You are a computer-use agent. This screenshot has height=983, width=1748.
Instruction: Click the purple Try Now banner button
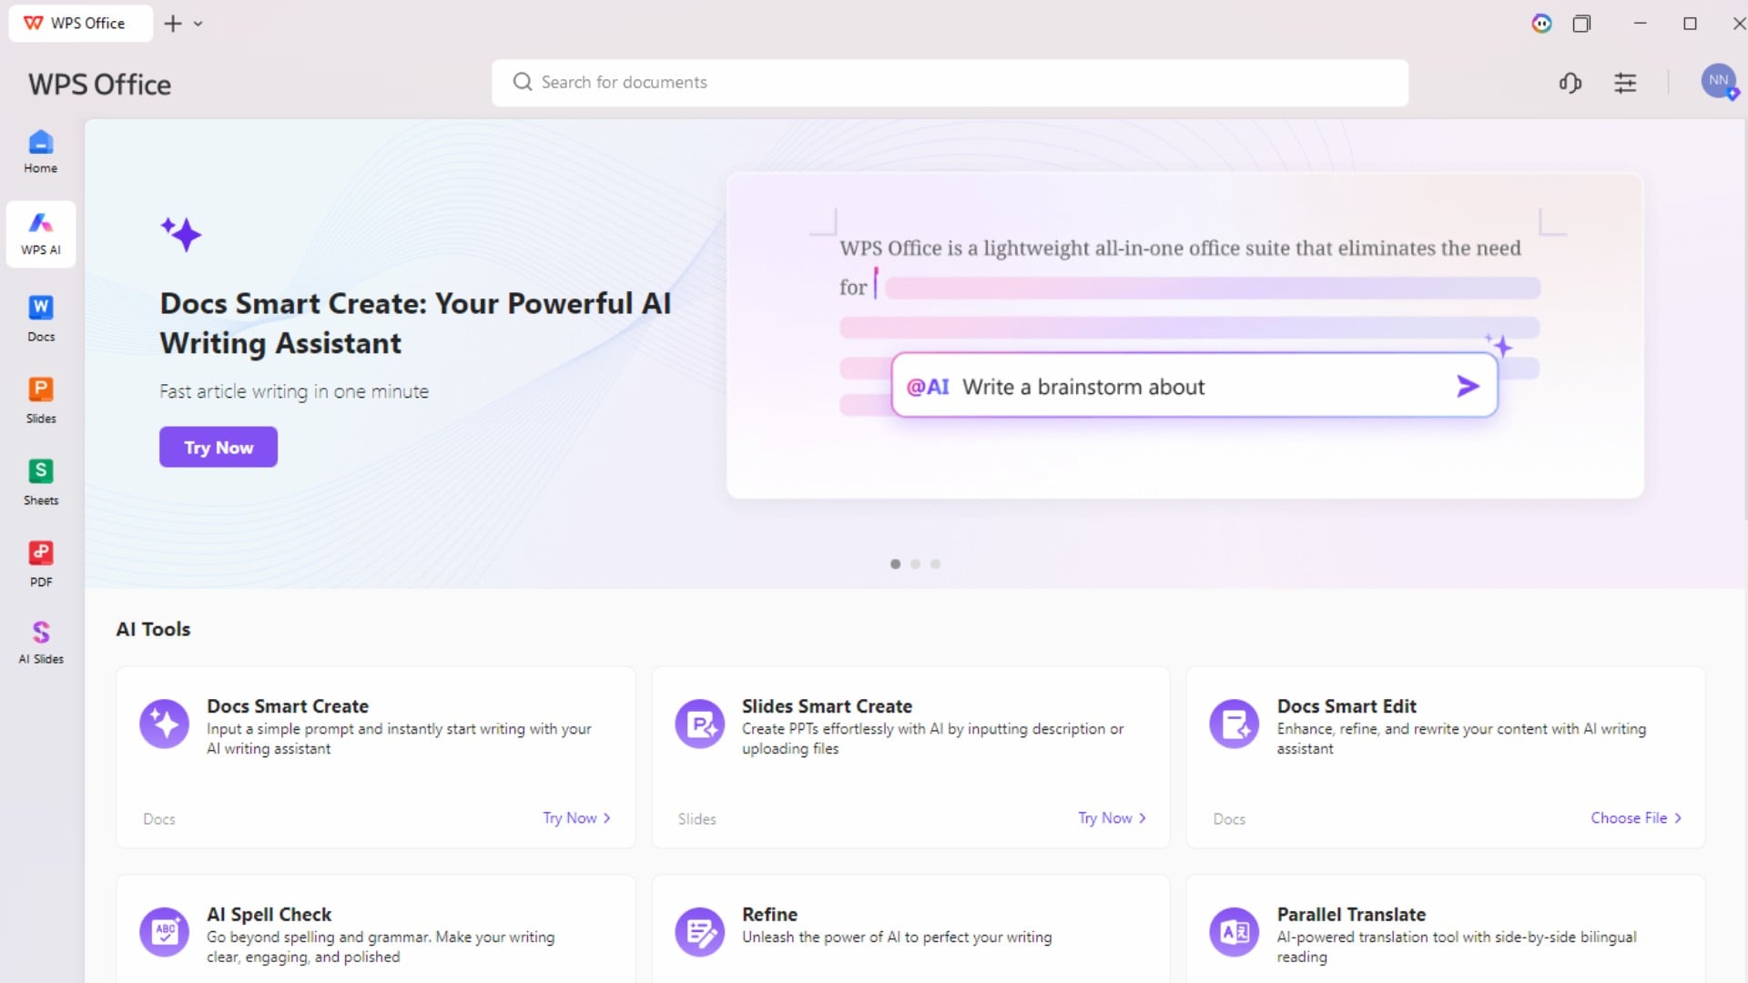[x=218, y=447]
